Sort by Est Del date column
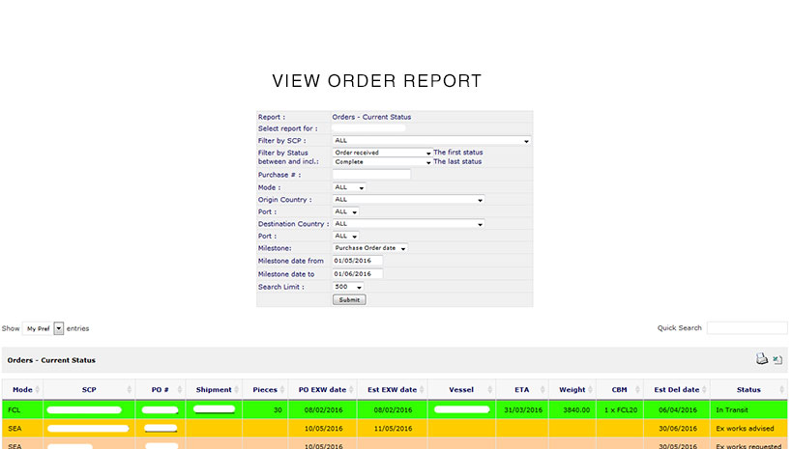This screenshot has width=792, height=449. coord(676,390)
